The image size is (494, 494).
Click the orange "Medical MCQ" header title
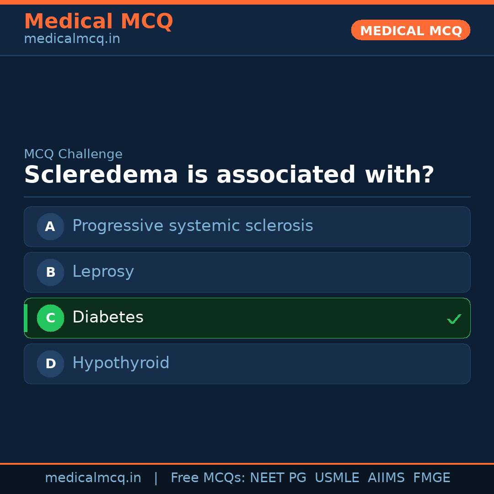pyautogui.click(x=98, y=21)
